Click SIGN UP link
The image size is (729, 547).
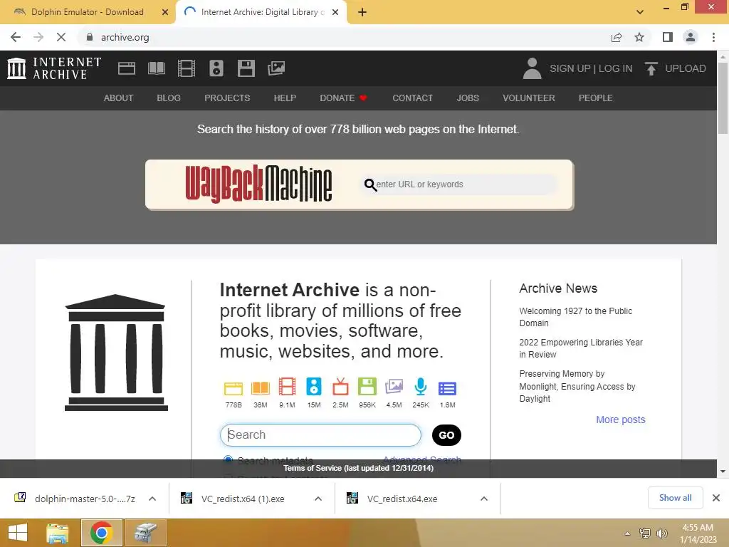pos(570,68)
